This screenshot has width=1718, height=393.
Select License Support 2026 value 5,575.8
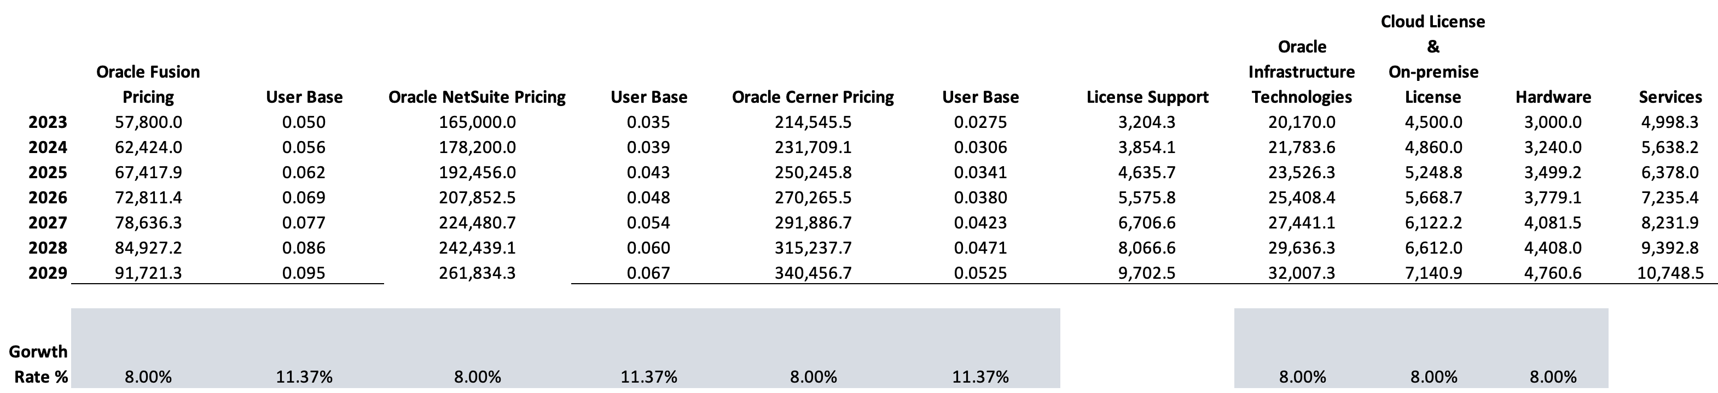(x=1146, y=198)
